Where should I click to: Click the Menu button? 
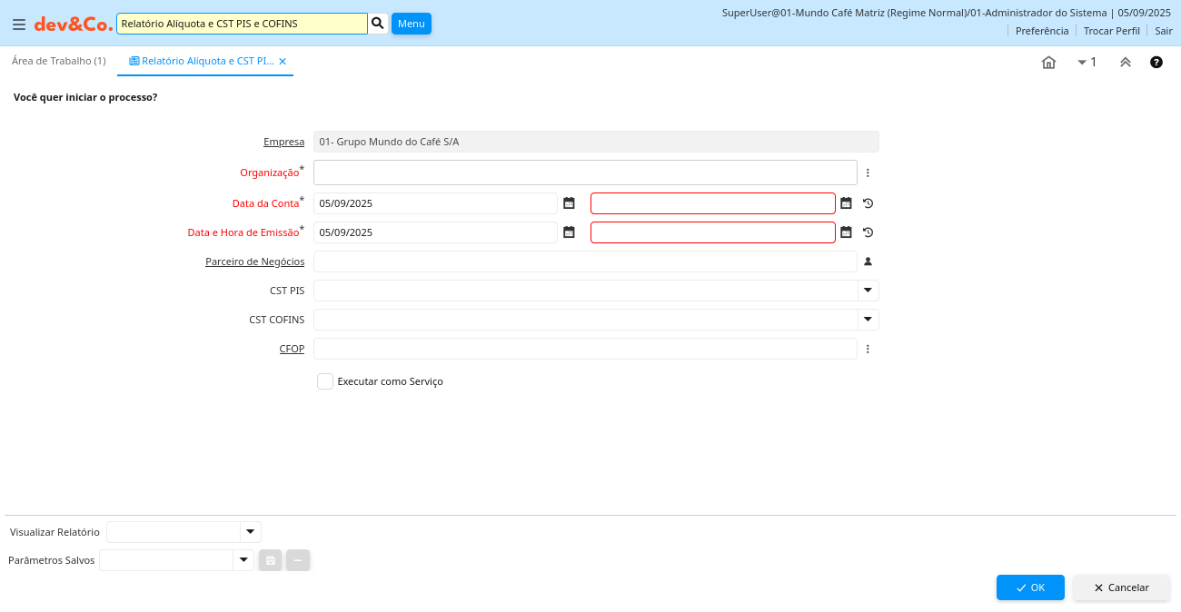(x=411, y=24)
